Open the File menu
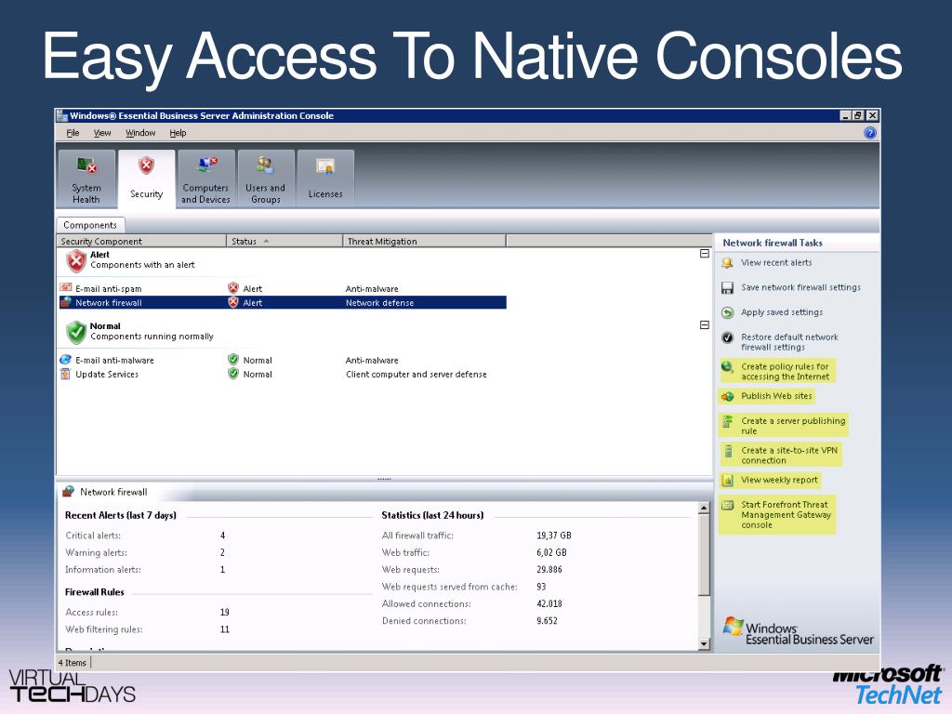The height and width of the screenshot is (714, 952). click(x=73, y=133)
